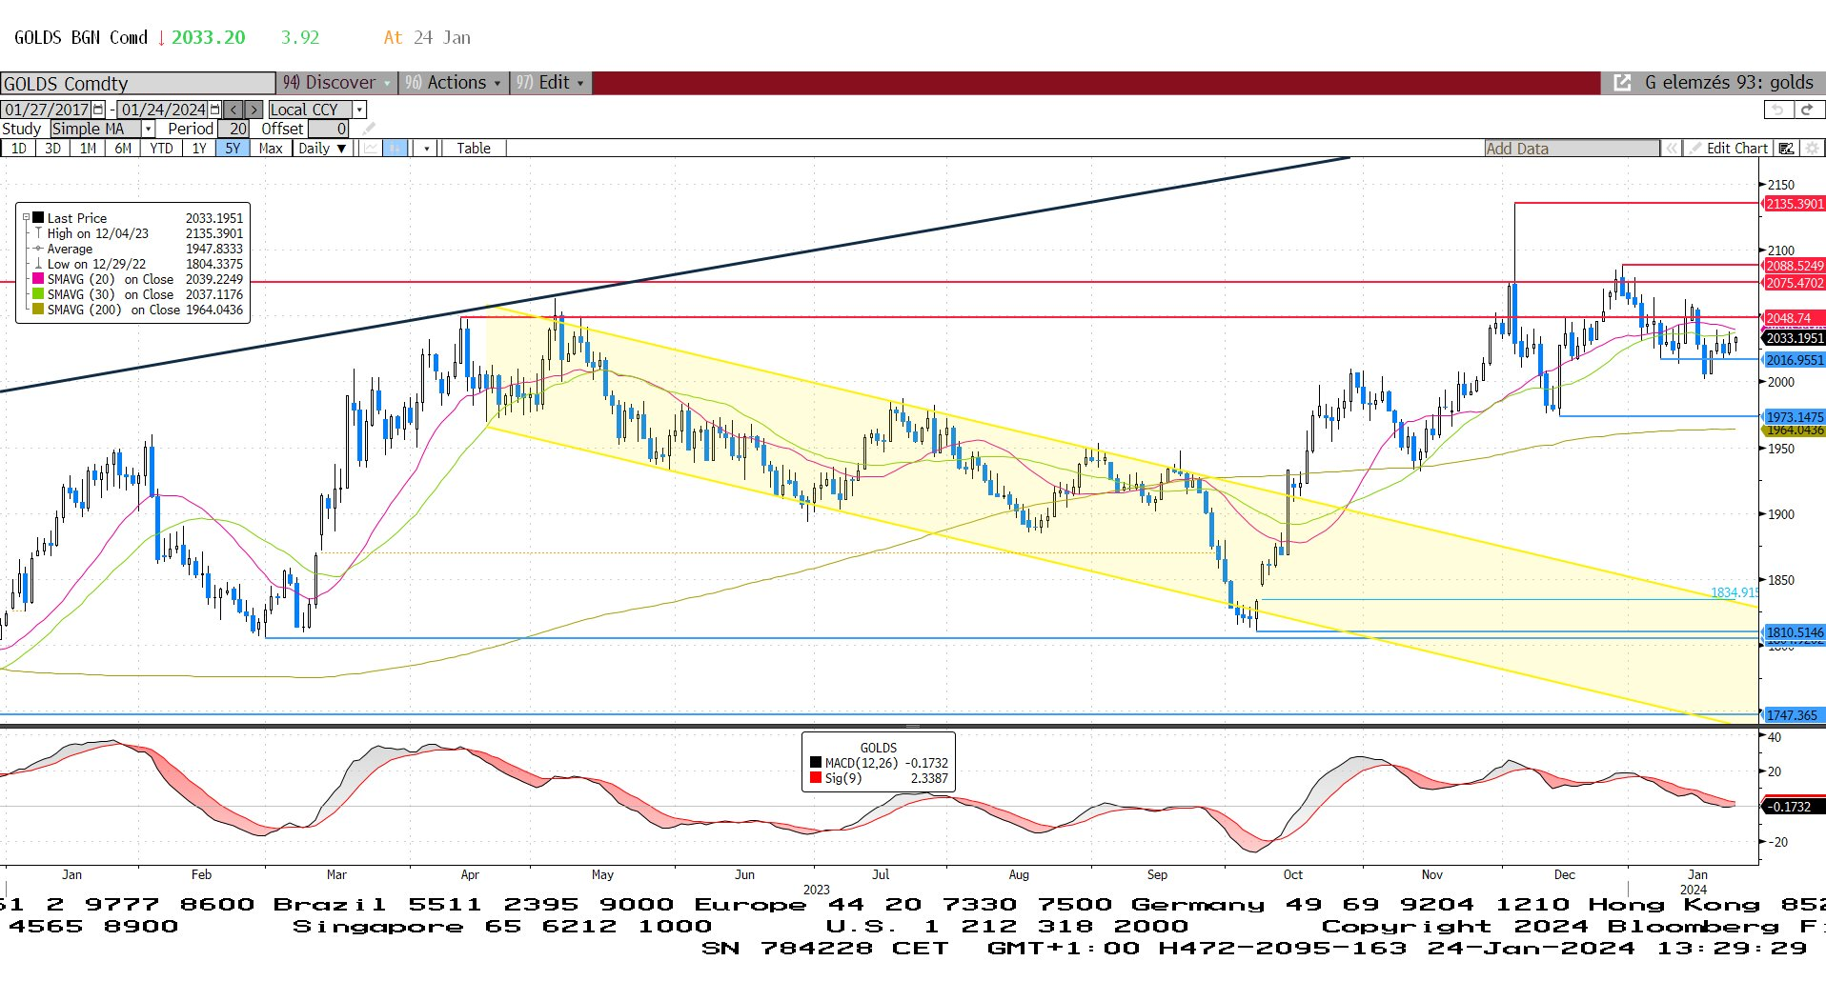The image size is (1826, 1001).
Task: Switch to Table view
Action: tap(474, 149)
